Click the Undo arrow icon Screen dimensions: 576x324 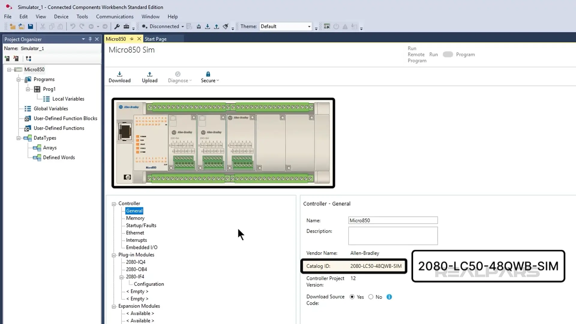pyautogui.click(x=73, y=26)
